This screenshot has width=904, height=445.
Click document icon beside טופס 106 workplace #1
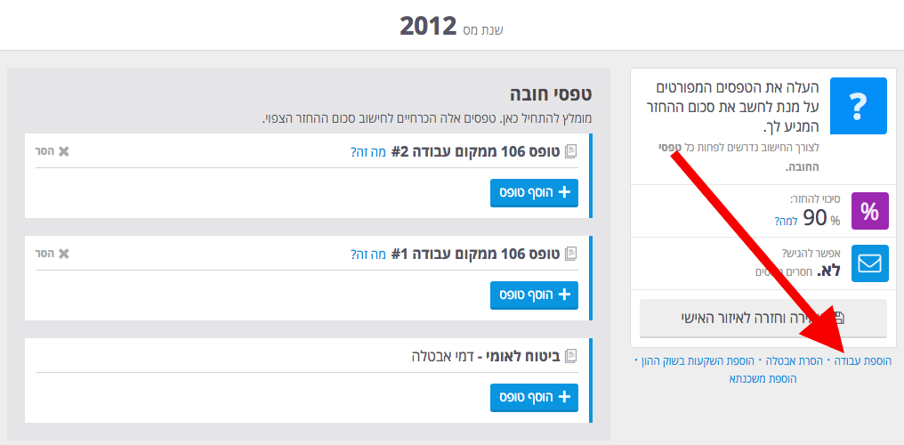click(570, 254)
